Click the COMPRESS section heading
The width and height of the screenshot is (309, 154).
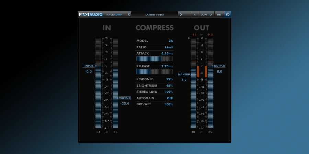click(154, 28)
